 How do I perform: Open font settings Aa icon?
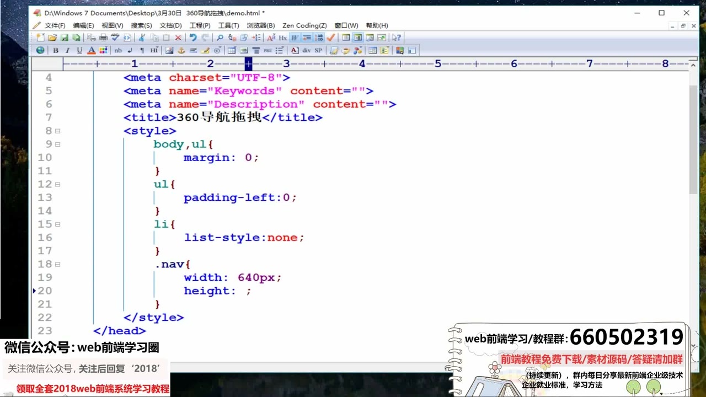tap(271, 37)
